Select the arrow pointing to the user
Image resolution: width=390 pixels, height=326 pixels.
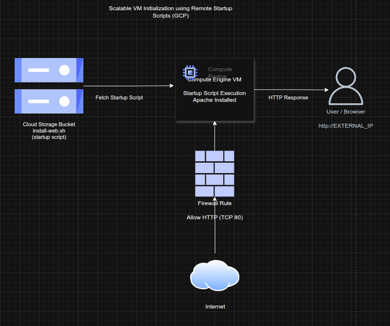tap(290, 90)
